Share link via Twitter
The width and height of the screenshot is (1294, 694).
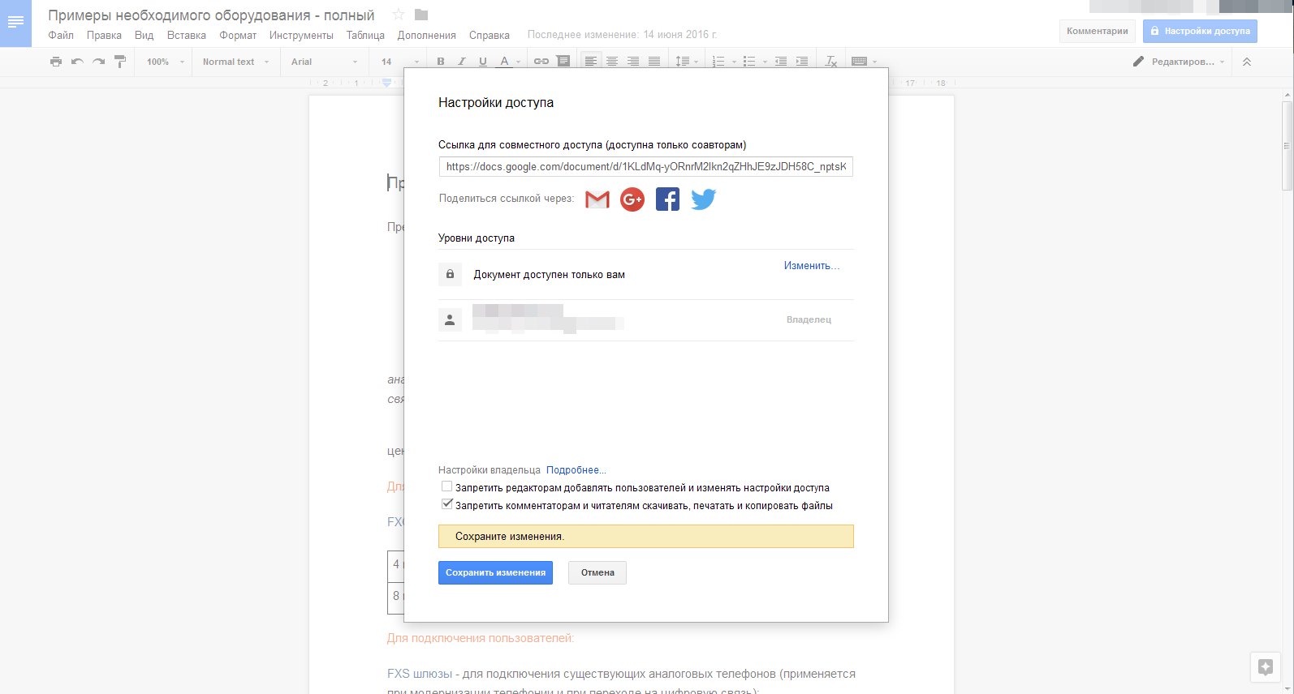click(x=704, y=199)
